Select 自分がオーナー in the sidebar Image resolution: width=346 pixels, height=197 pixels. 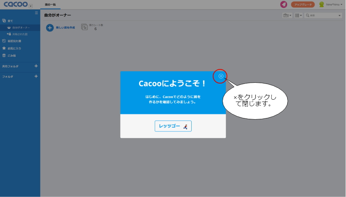coord(20,28)
